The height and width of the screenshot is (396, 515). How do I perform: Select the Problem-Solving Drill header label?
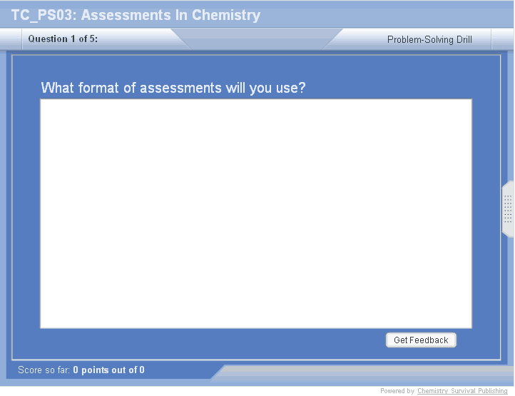[429, 40]
